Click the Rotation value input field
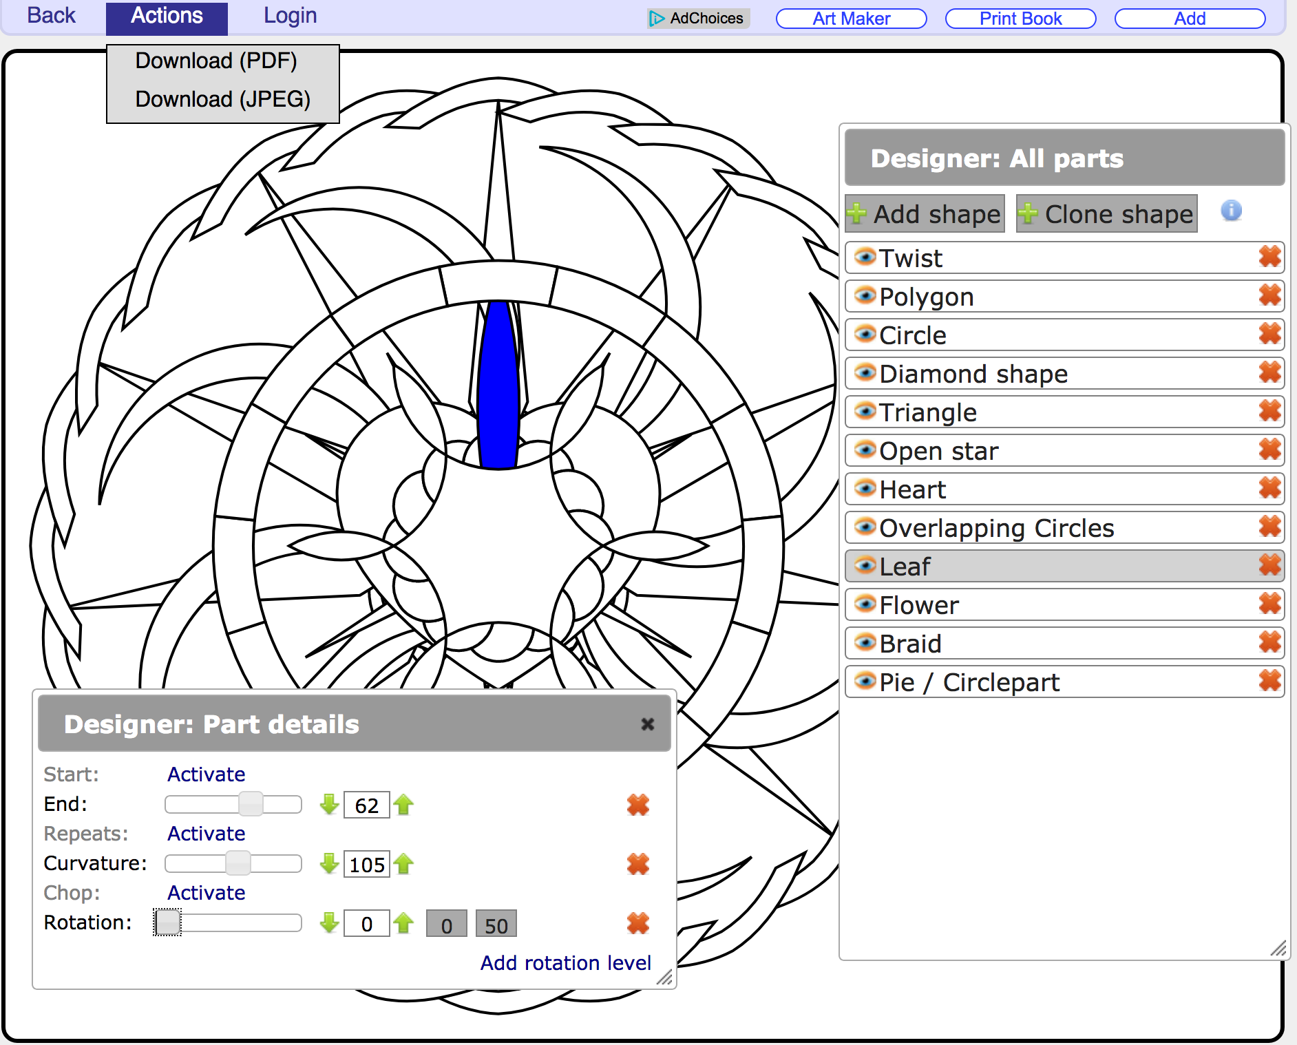1297x1045 pixels. [367, 923]
